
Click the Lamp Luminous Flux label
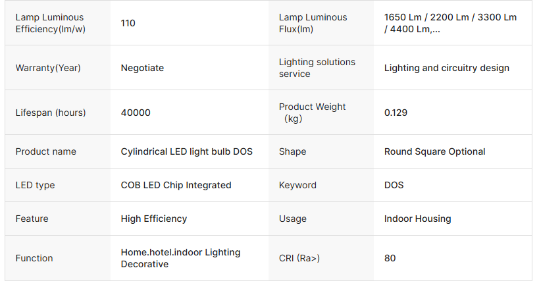[313, 23]
